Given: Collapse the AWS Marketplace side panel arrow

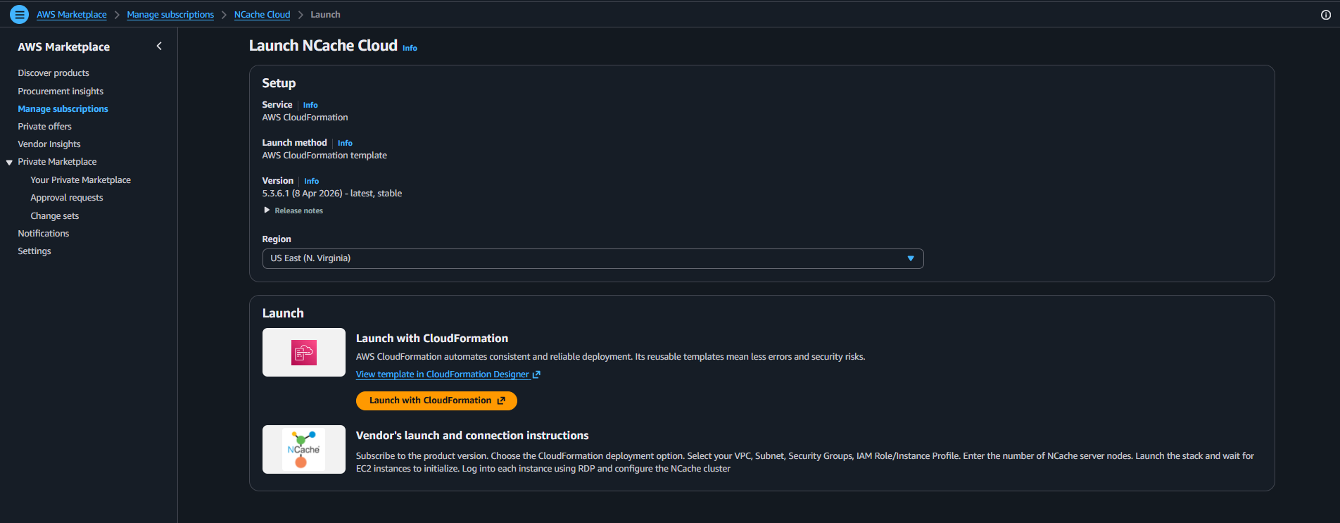Looking at the screenshot, I should click(x=159, y=46).
